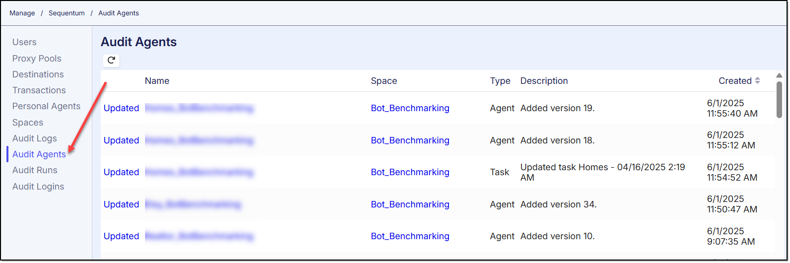Click Updated link in the Task row
This screenshot has height=263, width=790.
point(121,172)
